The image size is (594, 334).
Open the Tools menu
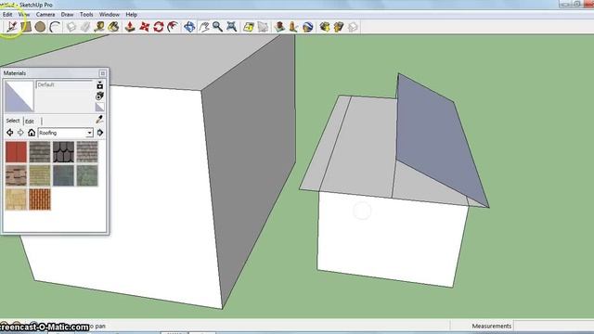[x=86, y=15]
